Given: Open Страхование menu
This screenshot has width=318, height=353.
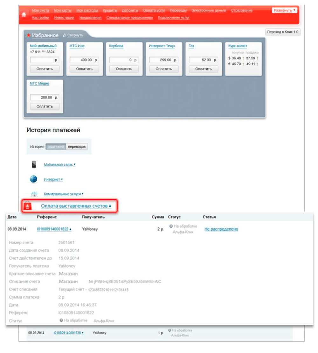Looking at the screenshot, I should point(242,10).
